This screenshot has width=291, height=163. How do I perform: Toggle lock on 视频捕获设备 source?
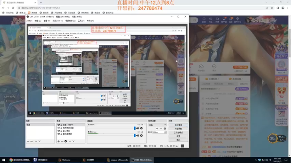[x=61, y=128]
